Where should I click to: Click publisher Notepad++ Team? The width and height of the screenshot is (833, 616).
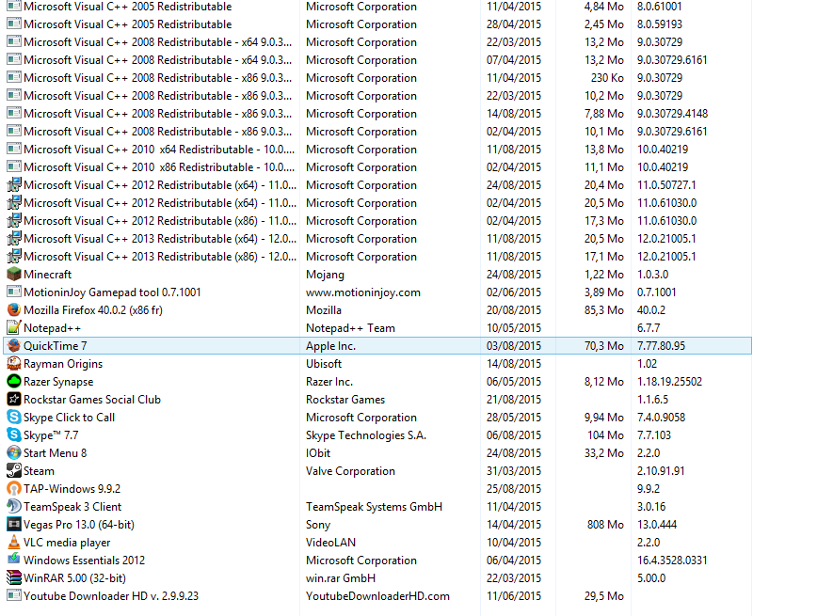coord(351,328)
